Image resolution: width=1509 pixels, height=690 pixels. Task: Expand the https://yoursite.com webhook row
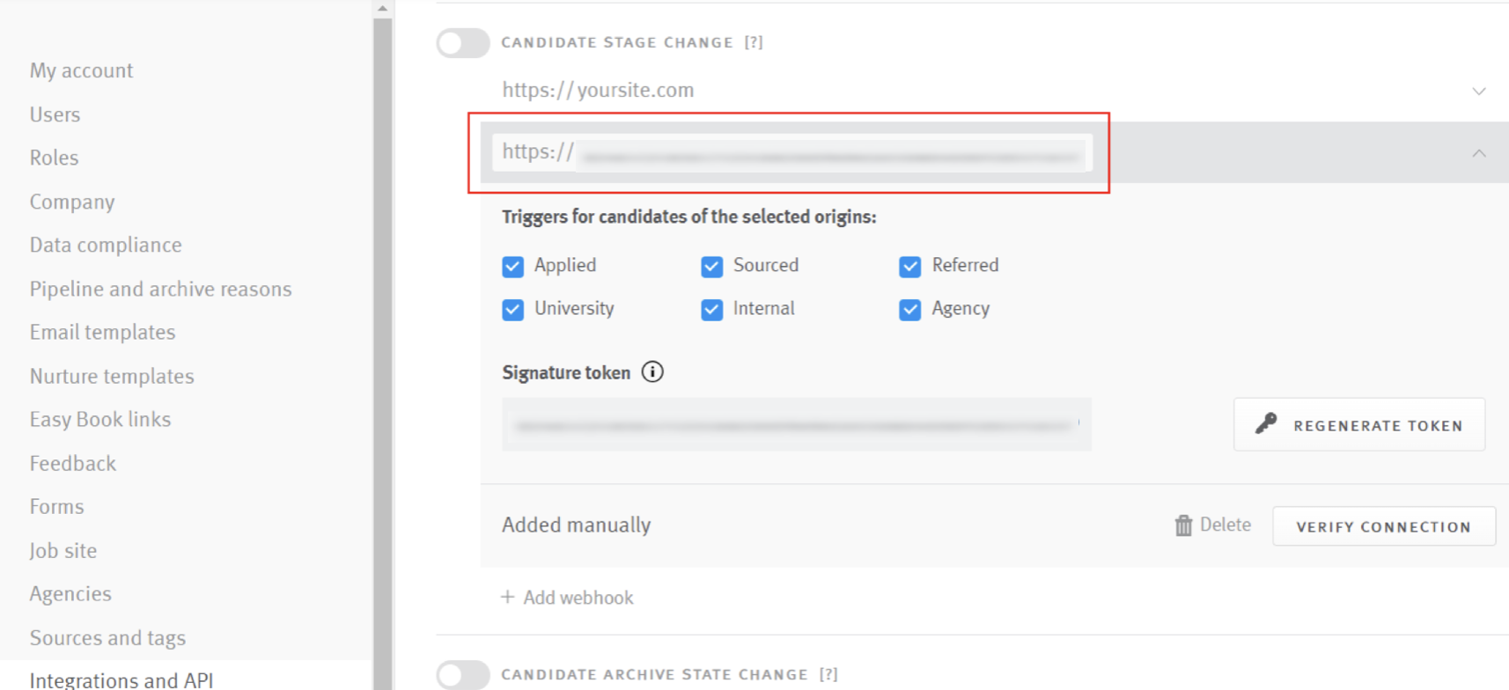pos(1477,90)
